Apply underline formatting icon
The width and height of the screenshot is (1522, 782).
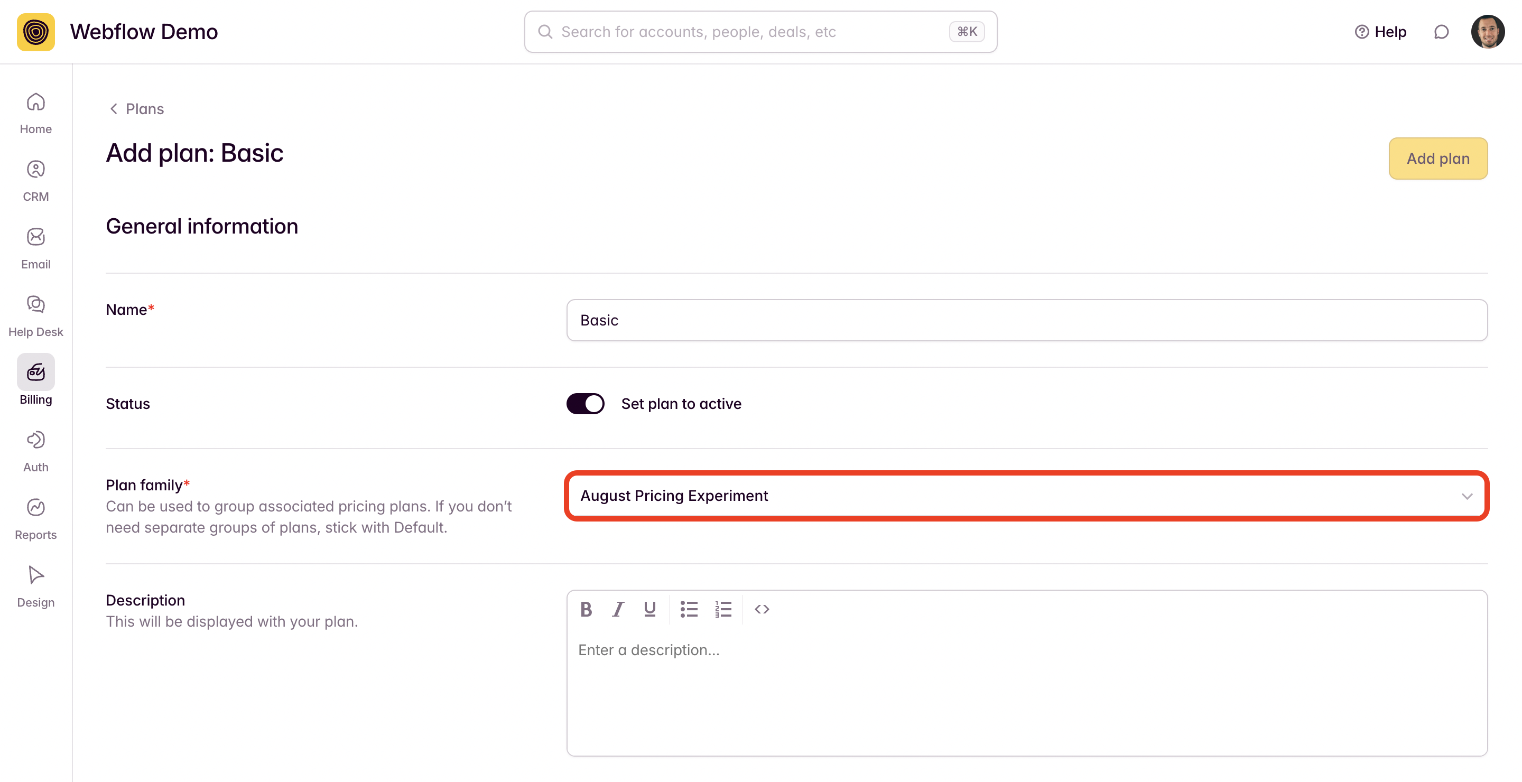click(649, 609)
